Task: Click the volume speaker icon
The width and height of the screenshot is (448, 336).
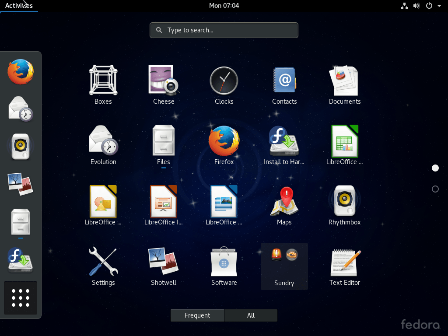Action: 416,6
